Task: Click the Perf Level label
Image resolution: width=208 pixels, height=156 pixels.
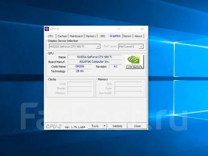Action: pos(110,46)
